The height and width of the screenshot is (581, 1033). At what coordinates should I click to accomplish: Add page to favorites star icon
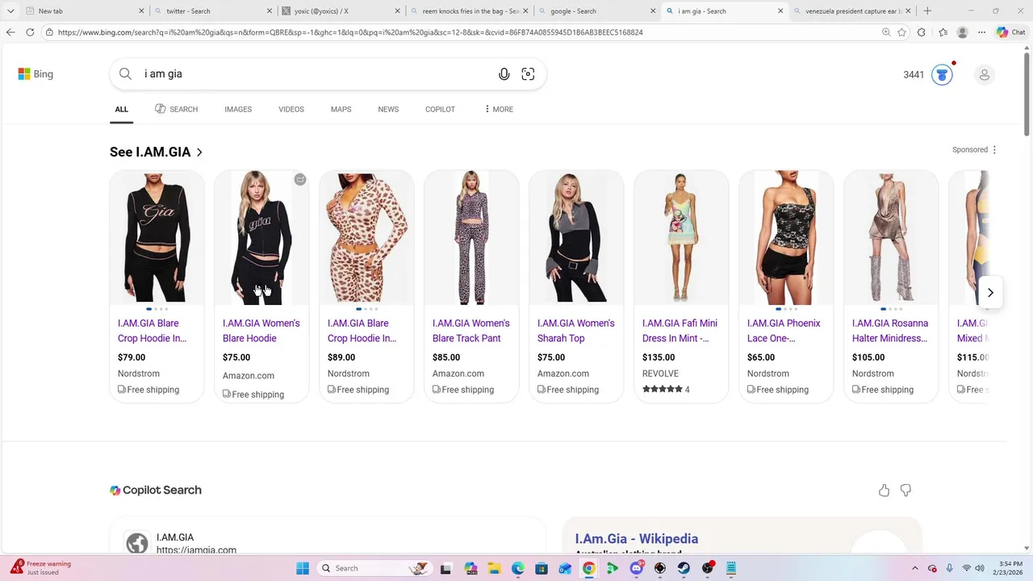901,32
